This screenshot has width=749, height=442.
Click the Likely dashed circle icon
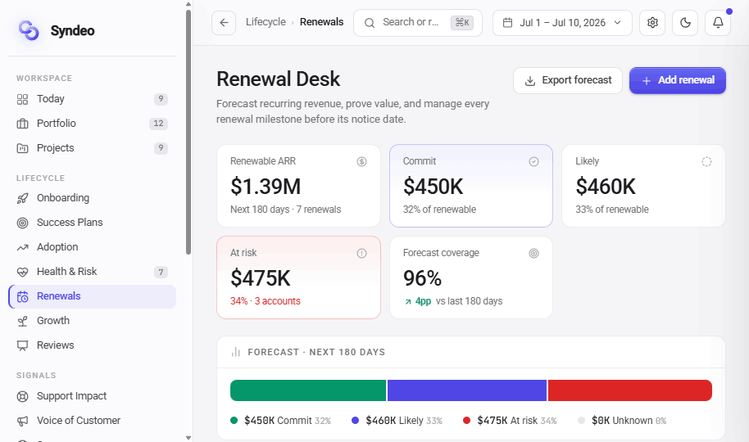coord(706,162)
